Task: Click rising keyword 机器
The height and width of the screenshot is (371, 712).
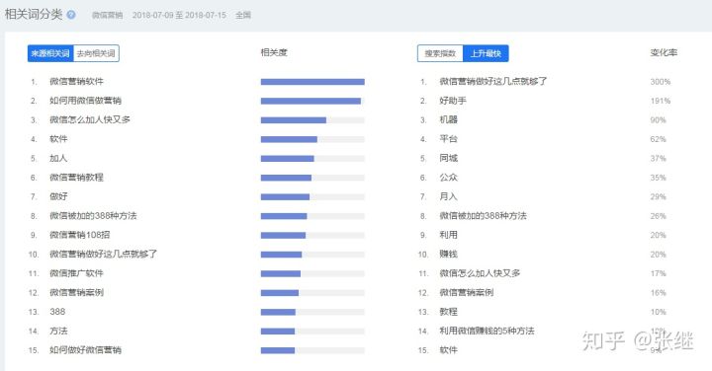Action: click(x=448, y=119)
